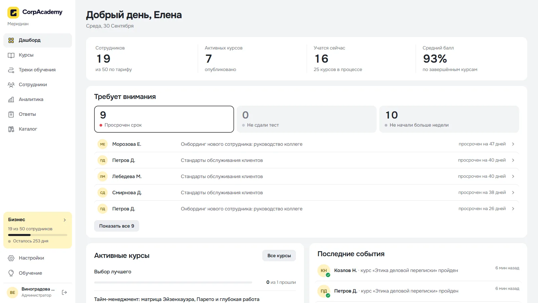Click the Курсы book icon

(x=11, y=55)
